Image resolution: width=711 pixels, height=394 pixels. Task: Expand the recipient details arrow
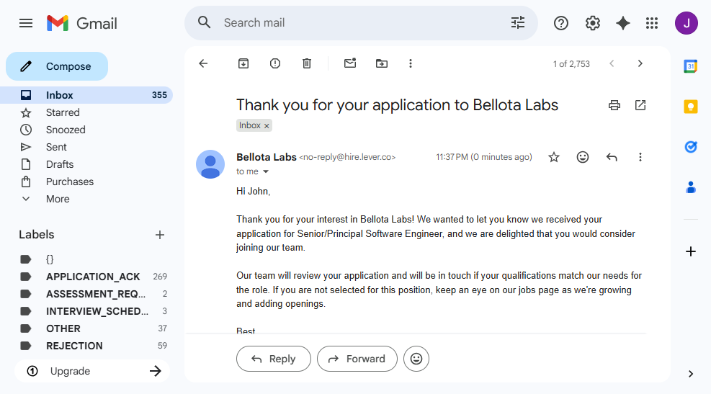pyautogui.click(x=266, y=172)
